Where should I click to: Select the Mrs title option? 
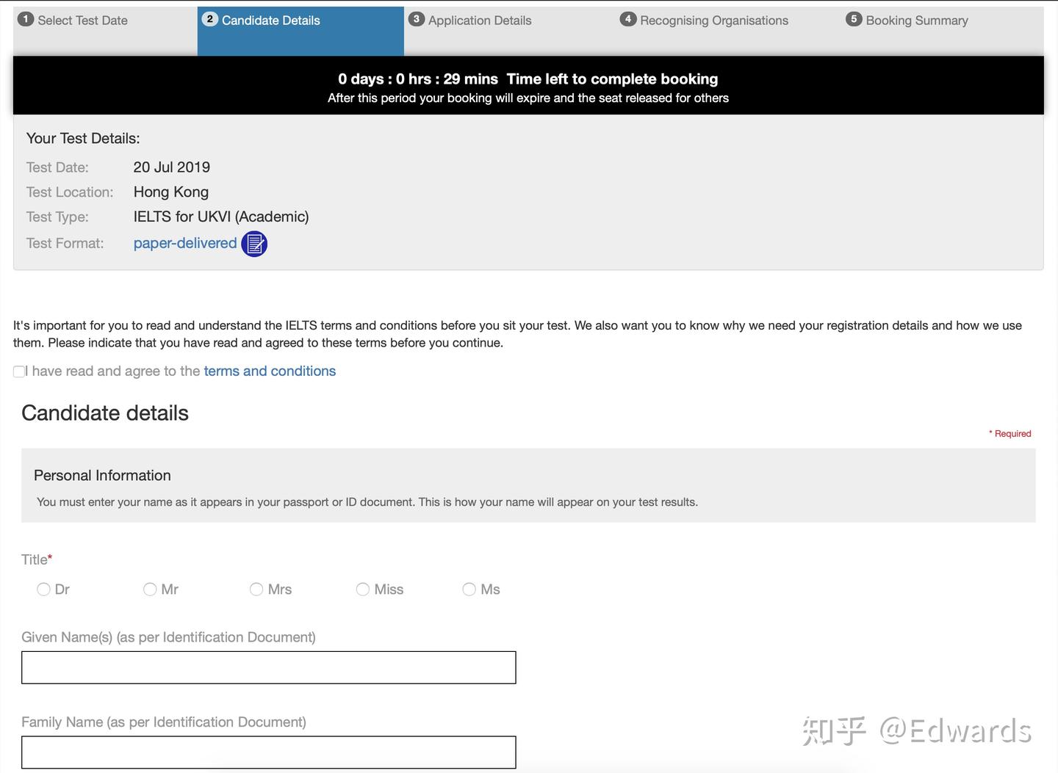click(x=256, y=589)
